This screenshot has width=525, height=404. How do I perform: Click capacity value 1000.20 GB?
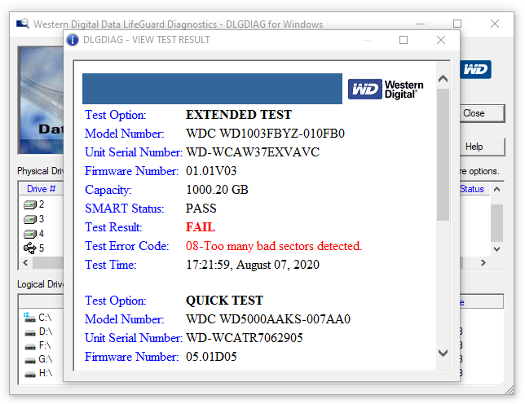coord(217,190)
